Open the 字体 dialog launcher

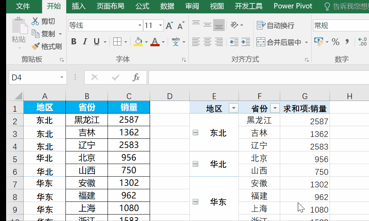pyautogui.click(x=184, y=60)
